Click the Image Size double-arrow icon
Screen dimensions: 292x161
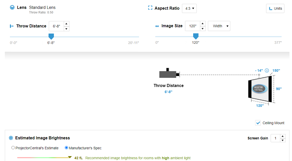point(157,26)
